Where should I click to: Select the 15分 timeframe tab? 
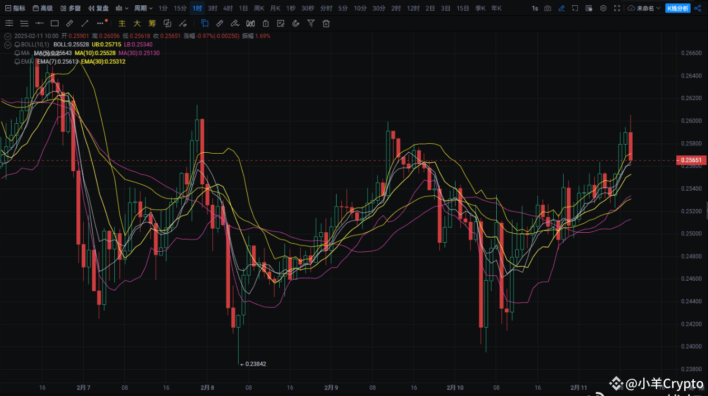(x=179, y=8)
